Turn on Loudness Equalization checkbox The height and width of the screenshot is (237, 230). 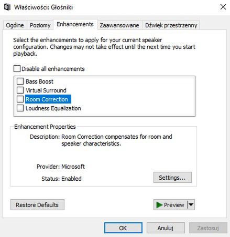pyautogui.click(x=20, y=108)
